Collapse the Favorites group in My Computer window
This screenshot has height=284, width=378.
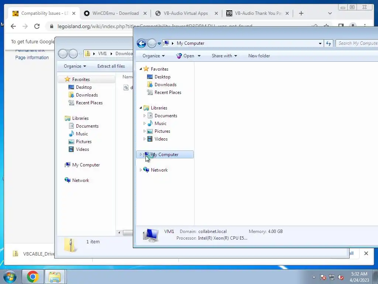coord(141,69)
